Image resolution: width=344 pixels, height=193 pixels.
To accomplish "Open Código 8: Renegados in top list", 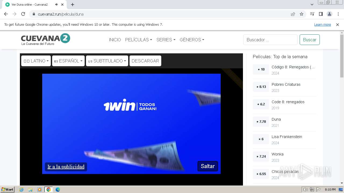I will [x=293, y=67].
